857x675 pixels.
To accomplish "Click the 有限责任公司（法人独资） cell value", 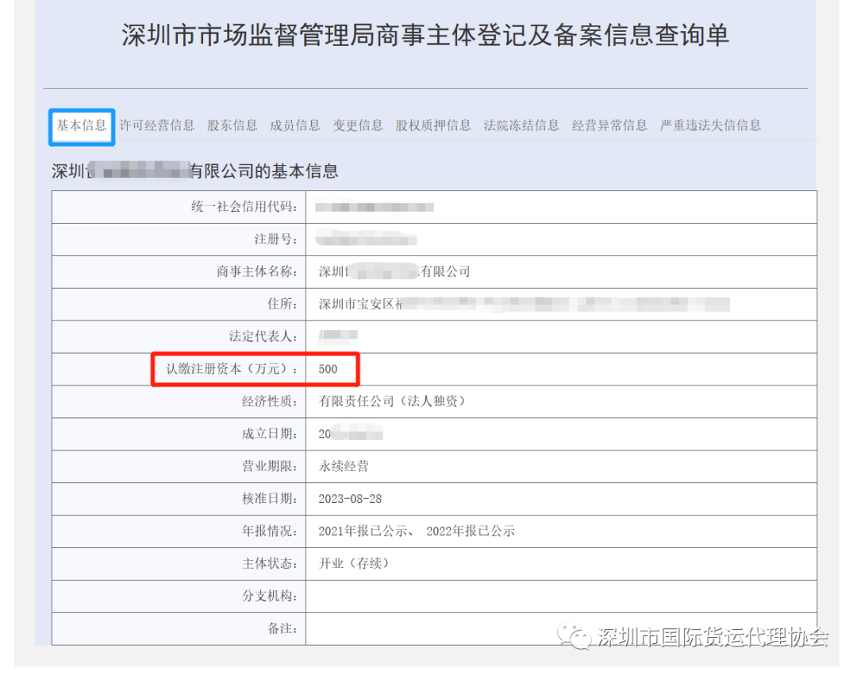I will coord(391,401).
